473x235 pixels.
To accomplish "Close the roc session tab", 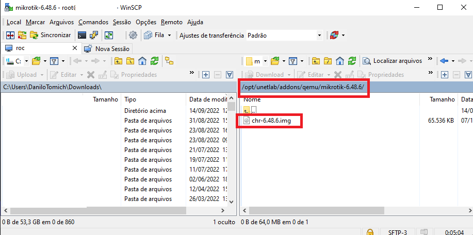I will coord(75,48).
